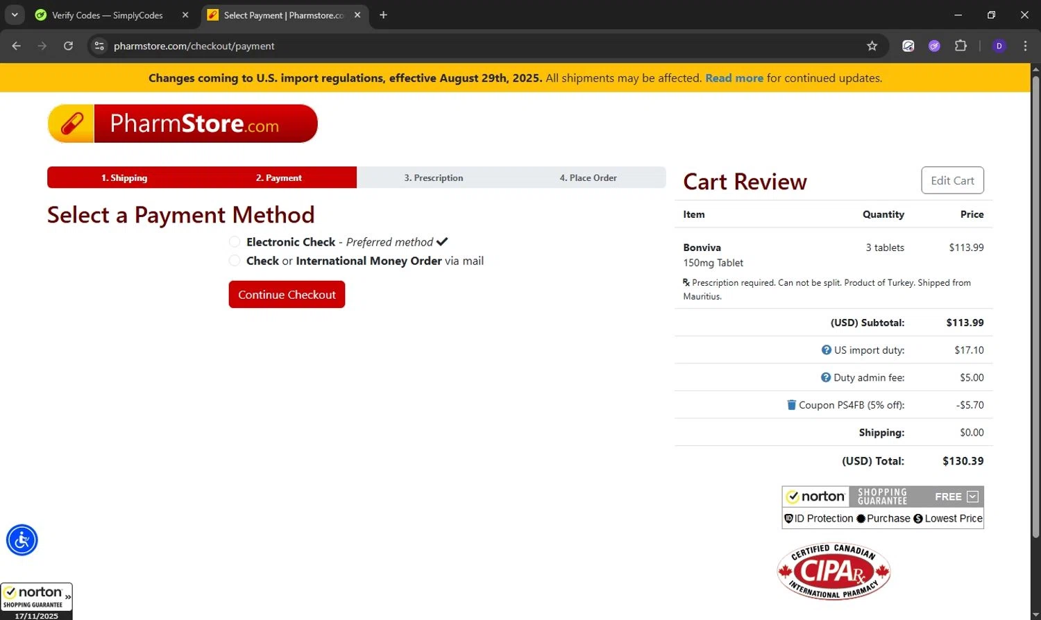Click the Bonviva item name in cart
This screenshot has height=620, width=1041.
coord(702,248)
